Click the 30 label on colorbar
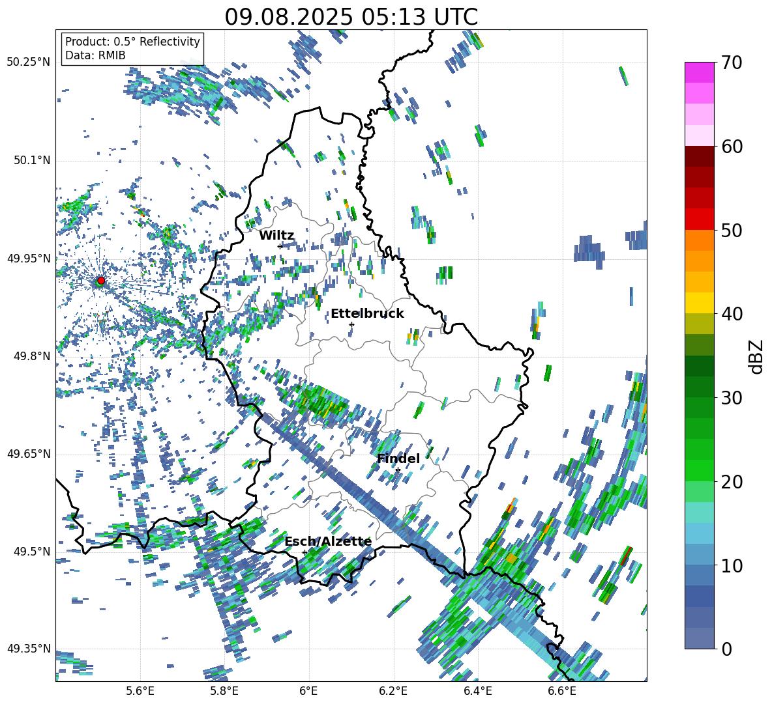This screenshot has width=772, height=704. [732, 398]
